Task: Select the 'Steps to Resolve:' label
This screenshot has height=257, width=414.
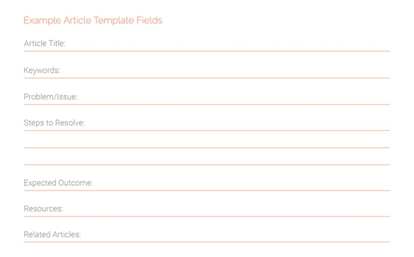Action: click(x=54, y=123)
